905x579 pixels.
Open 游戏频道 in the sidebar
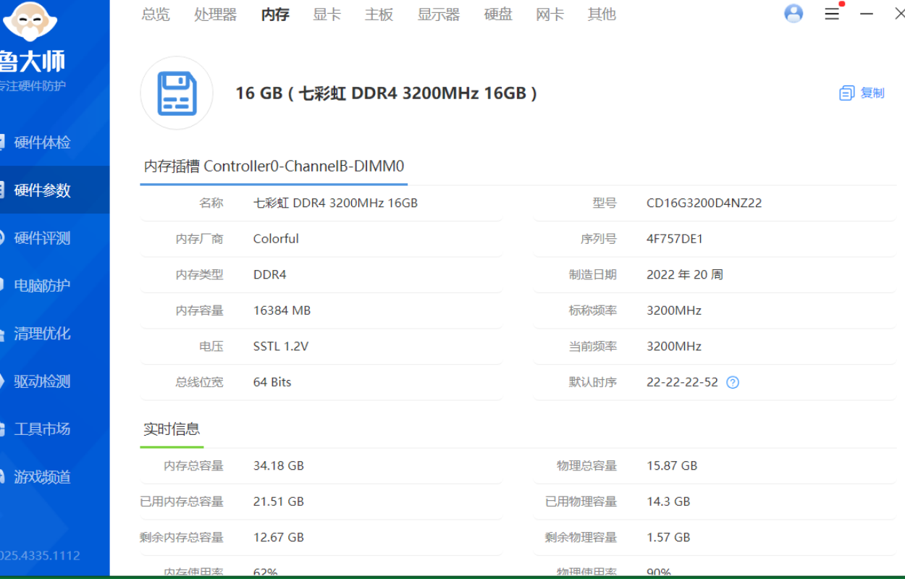coord(42,477)
